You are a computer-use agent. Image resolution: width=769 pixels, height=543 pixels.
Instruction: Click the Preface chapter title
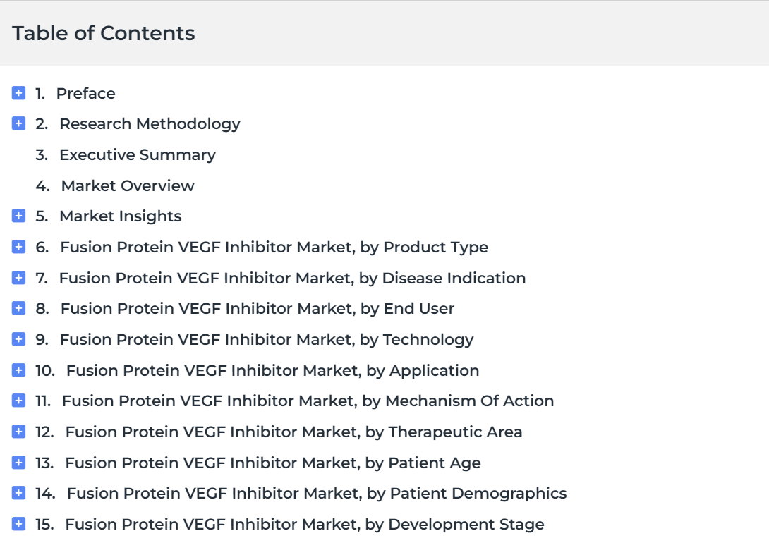(86, 93)
